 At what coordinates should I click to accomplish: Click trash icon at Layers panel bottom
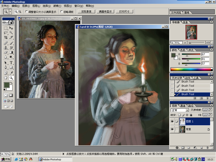pos(207,148)
